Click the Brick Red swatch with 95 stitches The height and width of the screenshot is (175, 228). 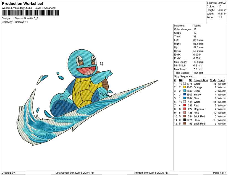point(185,123)
